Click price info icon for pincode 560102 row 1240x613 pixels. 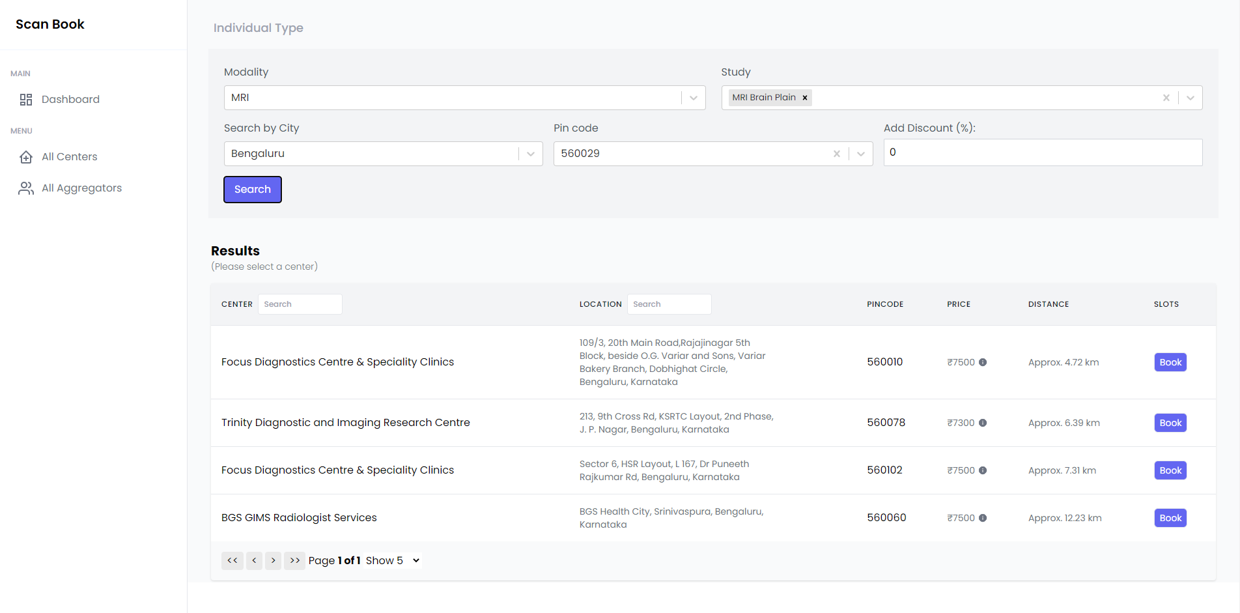pos(983,470)
